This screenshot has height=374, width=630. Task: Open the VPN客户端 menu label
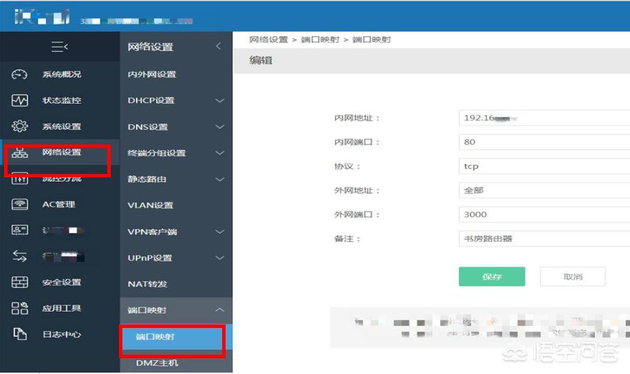coord(152,232)
